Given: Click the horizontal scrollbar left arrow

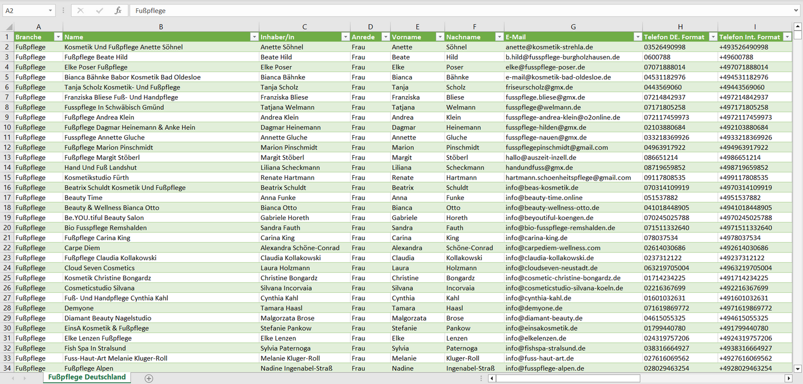Looking at the screenshot, I should click(492, 378).
